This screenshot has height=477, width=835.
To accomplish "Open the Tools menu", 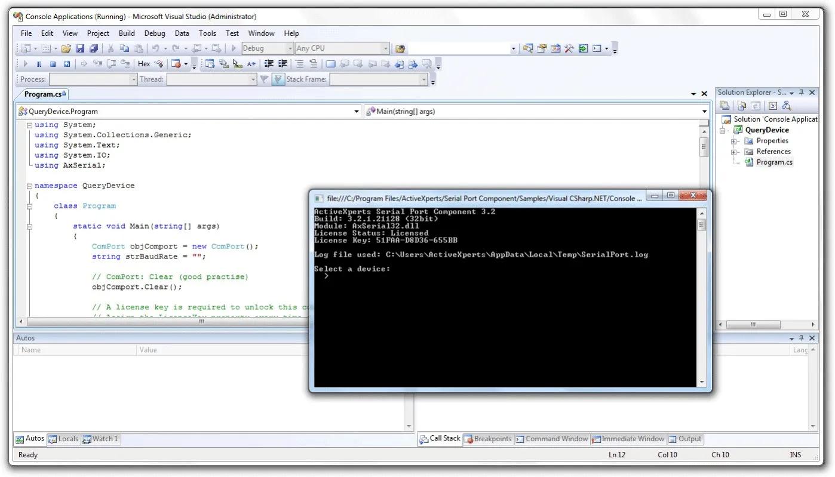I will (x=207, y=33).
